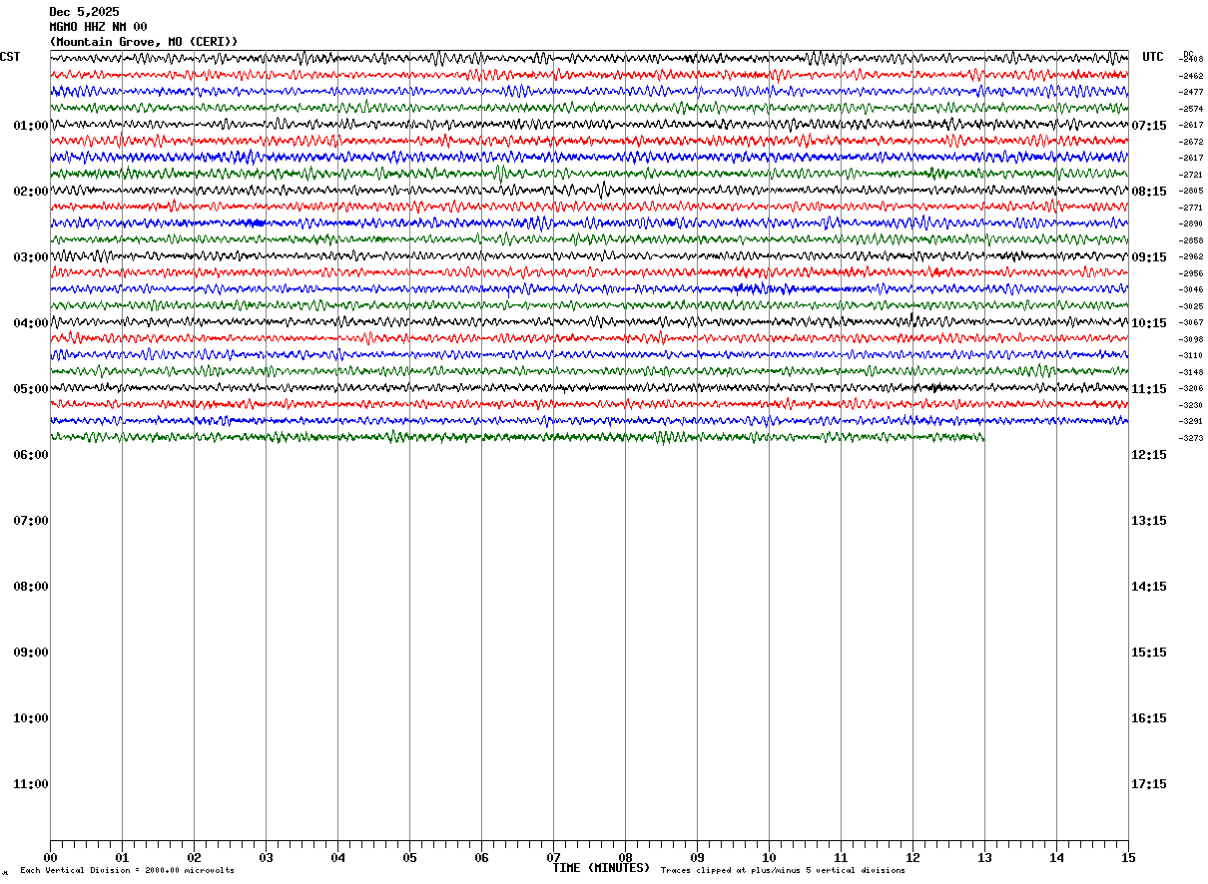
Task: Click the '(Mountain Grove, MO (CERI))' station name
Action: pyautogui.click(x=144, y=42)
